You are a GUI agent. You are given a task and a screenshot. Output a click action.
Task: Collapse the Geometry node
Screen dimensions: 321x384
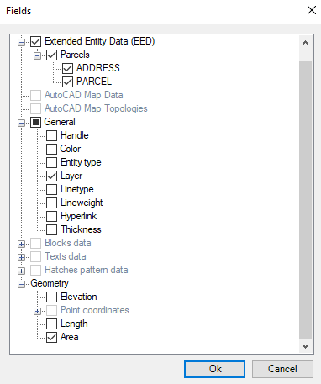click(x=21, y=284)
